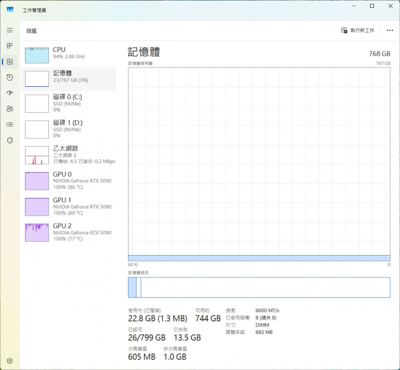
Task: Select GPU 0 RTX 5090 entry
Action: [68, 181]
